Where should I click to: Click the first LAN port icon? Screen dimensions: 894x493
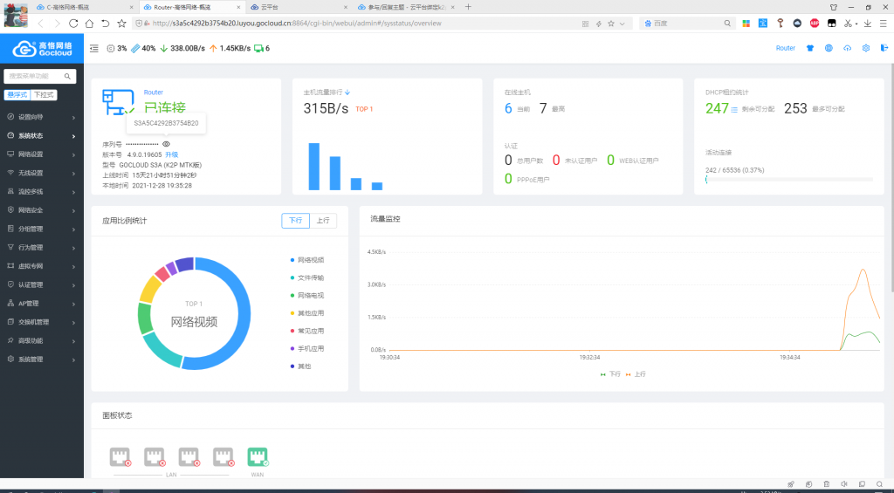120,456
